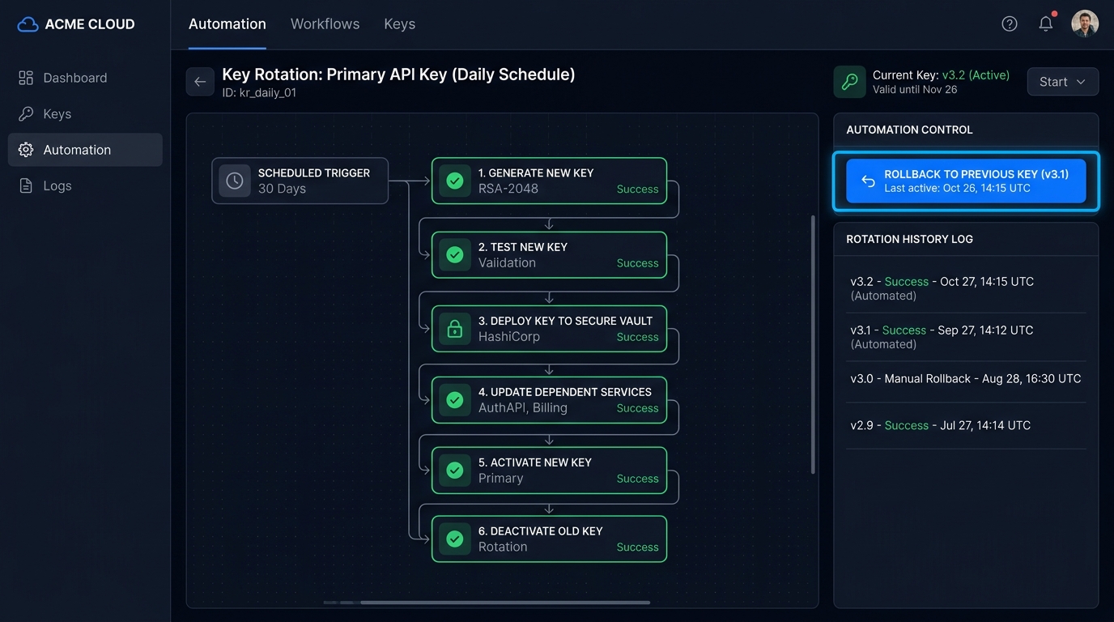Screen dimensions: 1114x622
Task: Select the 1. Generate New Key node title
Action: coord(536,173)
